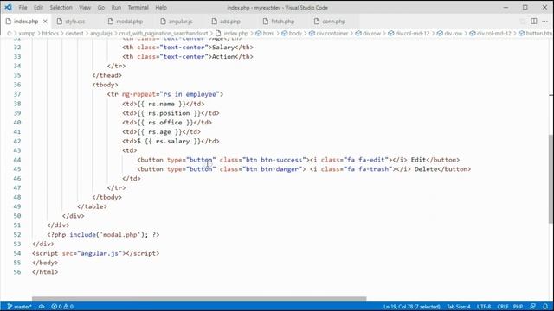554x311 pixels.
Task: Click 'fa fa-edit' class text on line 44
Action: [x=366, y=160]
